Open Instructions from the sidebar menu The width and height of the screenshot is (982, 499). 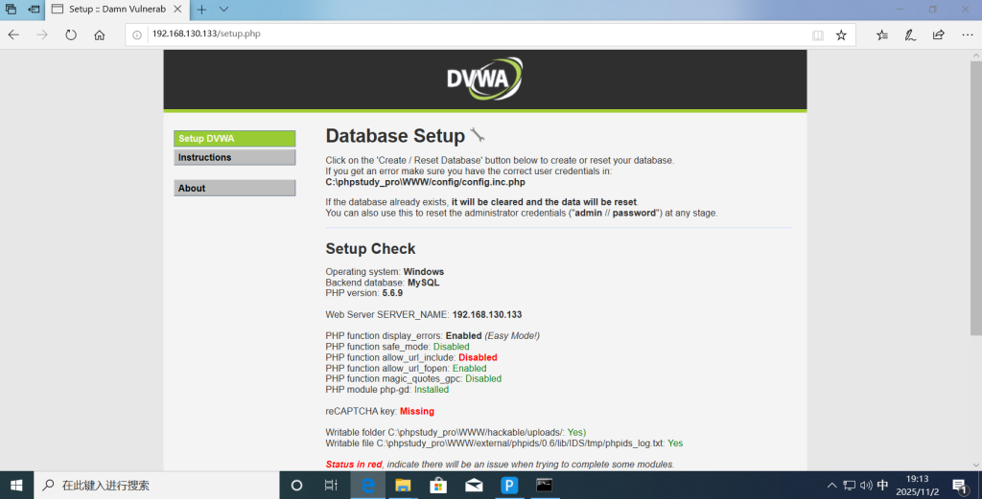(x=234, y=157)
